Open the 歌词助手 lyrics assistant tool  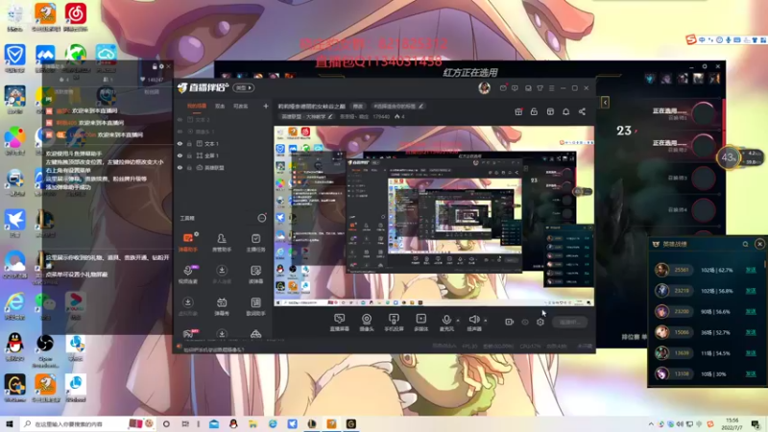[x=255, y=306]
